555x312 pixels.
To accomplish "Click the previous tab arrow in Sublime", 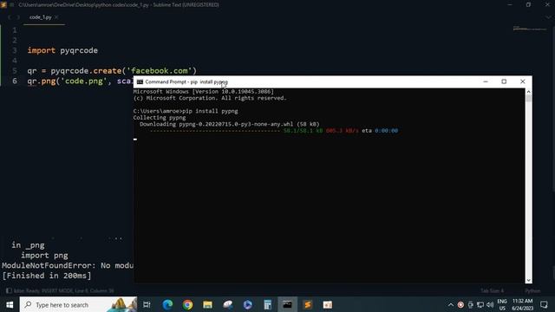I will pyautogui.click(x=10, y=17).
